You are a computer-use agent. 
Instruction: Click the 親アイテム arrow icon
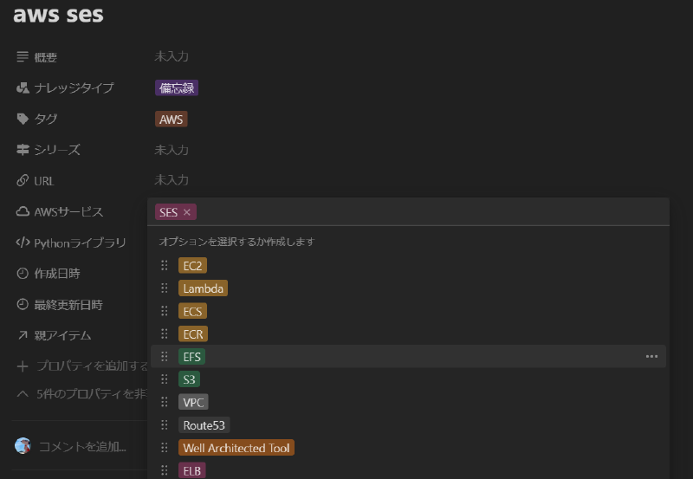coord(23,335)
